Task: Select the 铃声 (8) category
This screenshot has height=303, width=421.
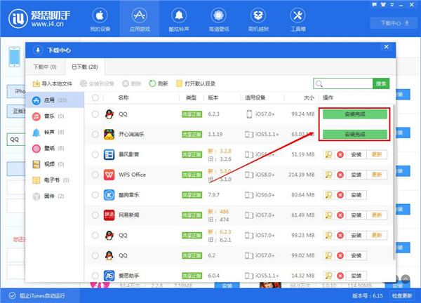Action: [x=55, y=132]
